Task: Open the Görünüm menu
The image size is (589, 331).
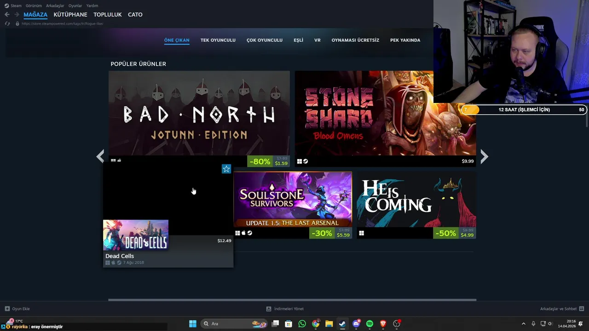Action: tap(34, 6)
